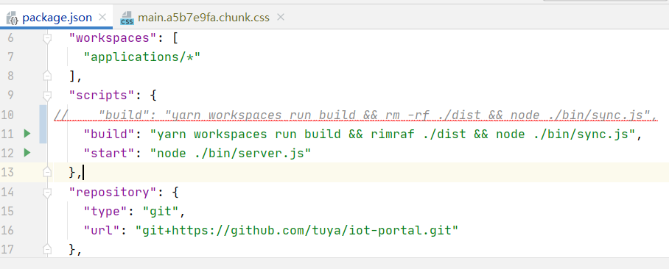Click the "url" key

[x=102, y=230]
